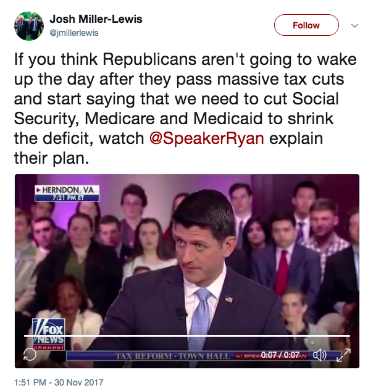368x388 pixels.
Task: Open the Josh Miller-Lewis display name
Action: [96, 19]
